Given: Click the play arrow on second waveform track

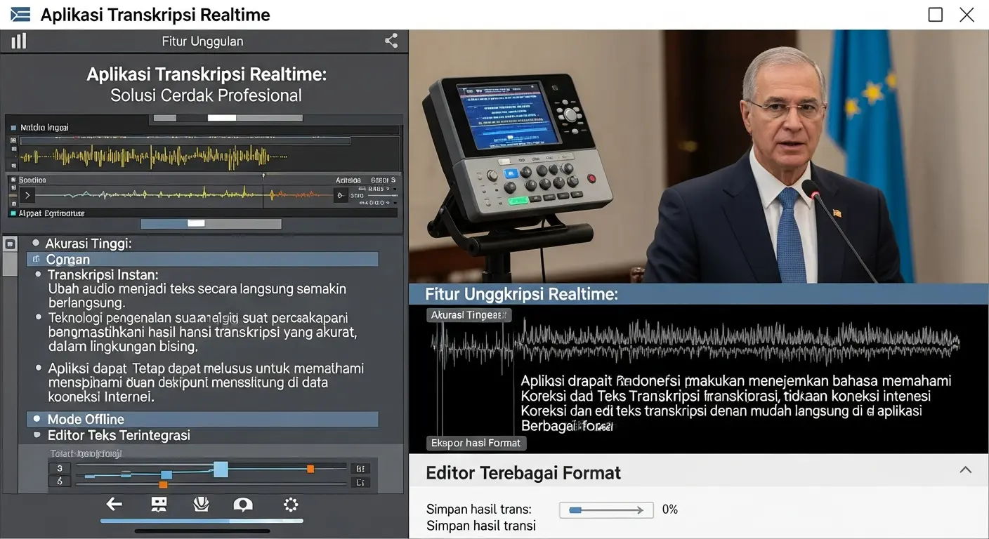Looking at the screenshot, I should pyautogui.click(x=27, y=195).
